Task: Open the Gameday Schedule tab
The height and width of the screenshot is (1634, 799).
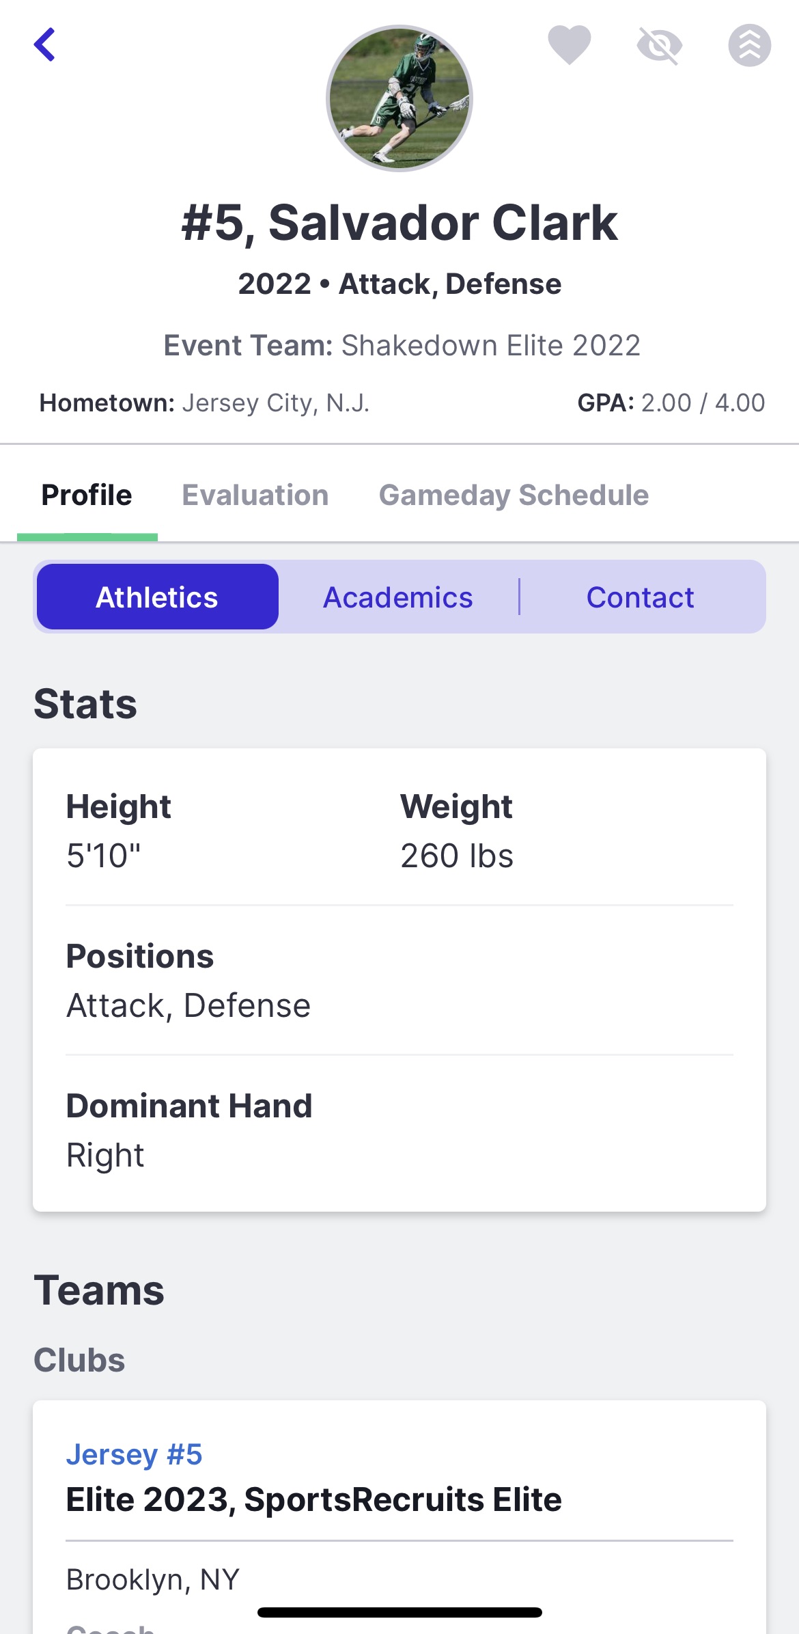Action: [514, 495]
